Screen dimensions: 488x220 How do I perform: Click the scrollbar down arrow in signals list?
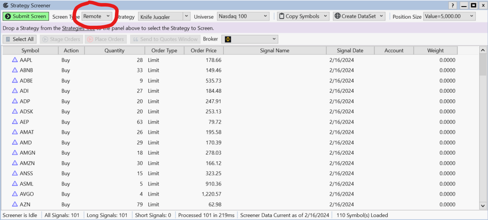(x=483, y=206)
